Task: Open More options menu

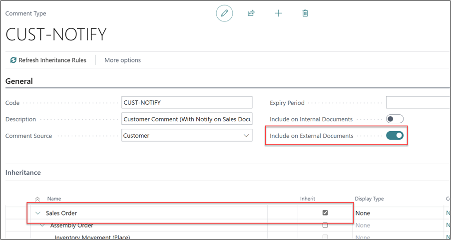Action: 122,60
